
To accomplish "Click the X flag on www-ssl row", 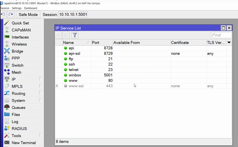I will click(57, 86).
